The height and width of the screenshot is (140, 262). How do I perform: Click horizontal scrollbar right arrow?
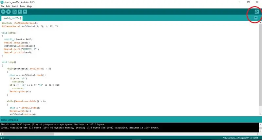tap(257, 134)
